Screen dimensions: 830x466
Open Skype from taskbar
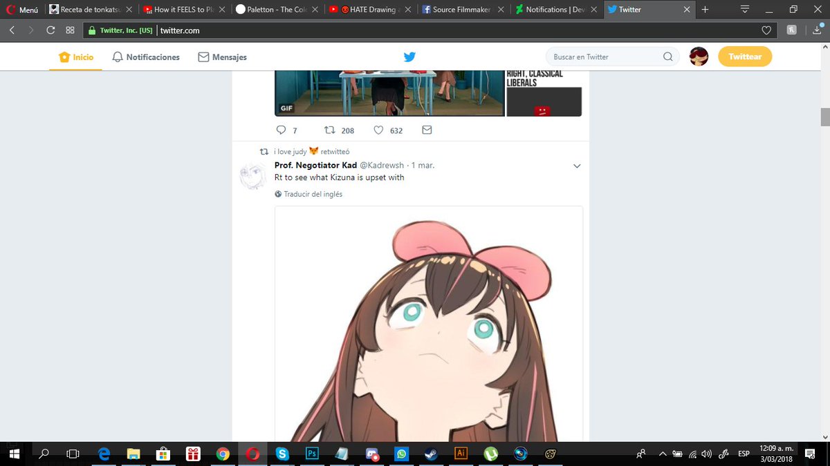[x=282, y=454]
